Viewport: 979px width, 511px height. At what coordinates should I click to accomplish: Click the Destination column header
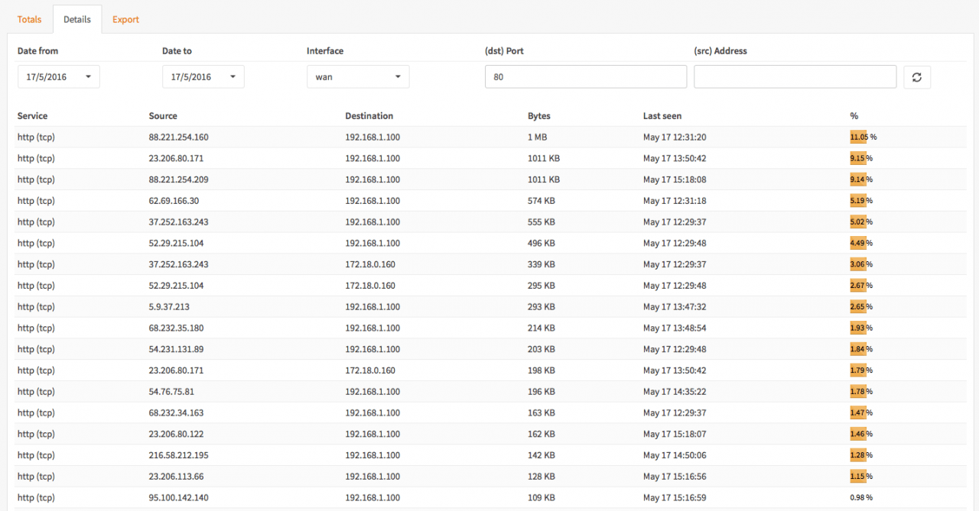click(x=369, y=116)
